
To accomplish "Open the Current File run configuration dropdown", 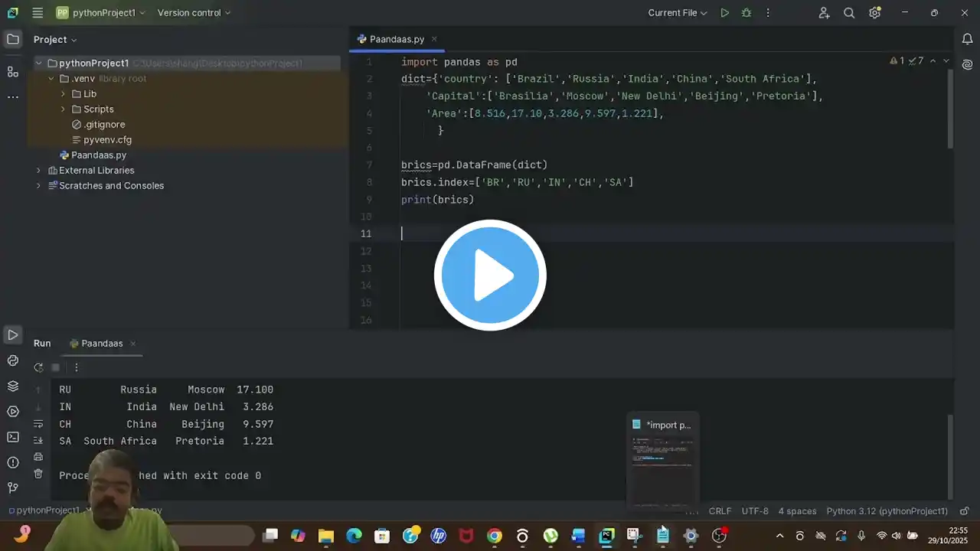I will pos(678,13).
